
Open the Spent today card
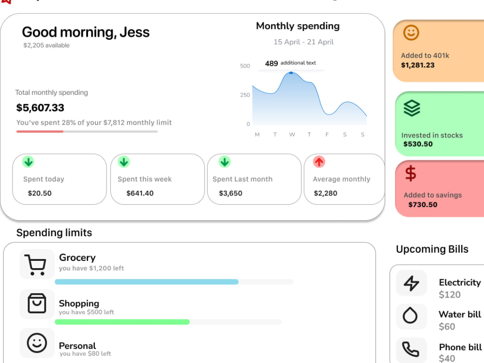click(60, 179)
